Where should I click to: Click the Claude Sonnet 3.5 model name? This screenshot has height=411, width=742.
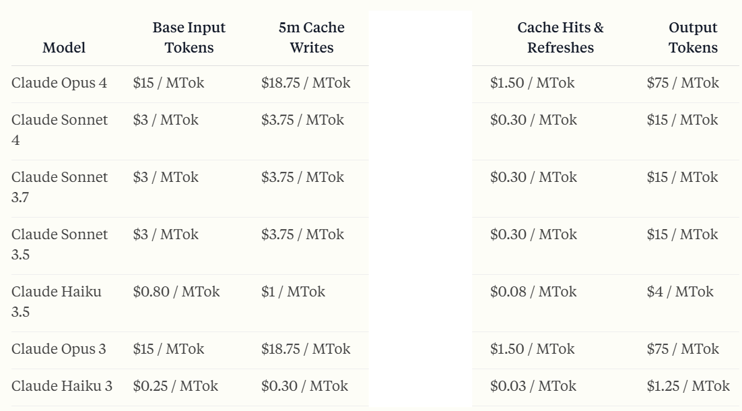pos(60,245)
